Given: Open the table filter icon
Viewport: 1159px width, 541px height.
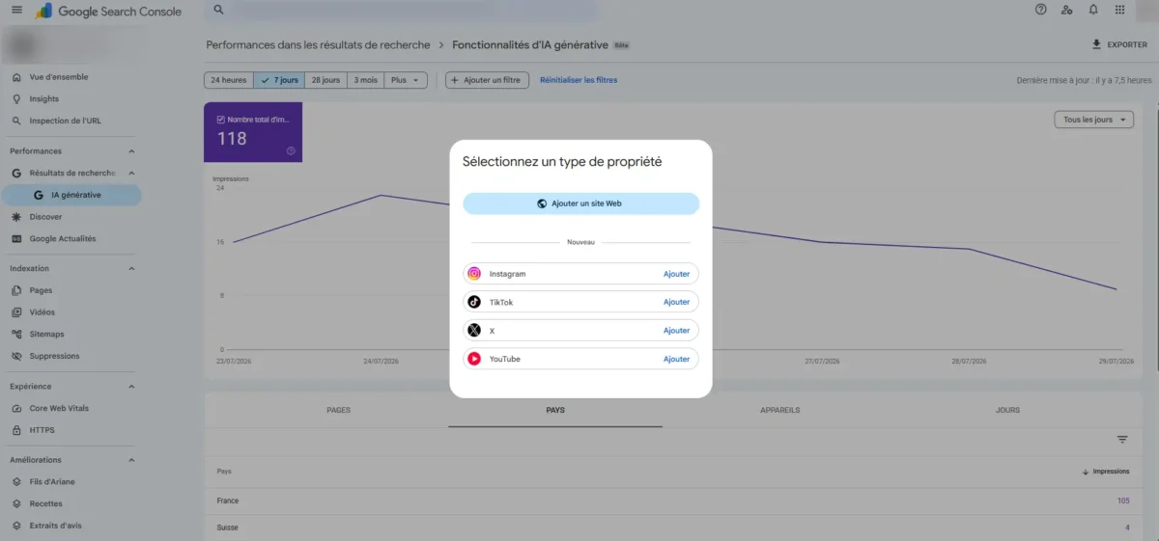Looking at the screenshot, I should click(1122, 440).
